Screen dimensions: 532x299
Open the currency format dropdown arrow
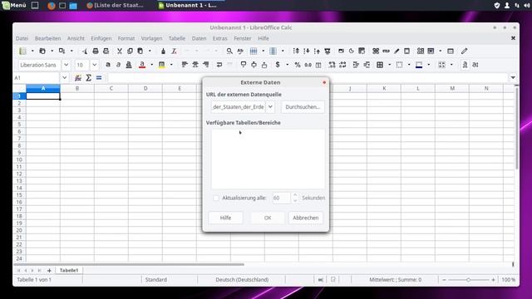click(287, 65)
